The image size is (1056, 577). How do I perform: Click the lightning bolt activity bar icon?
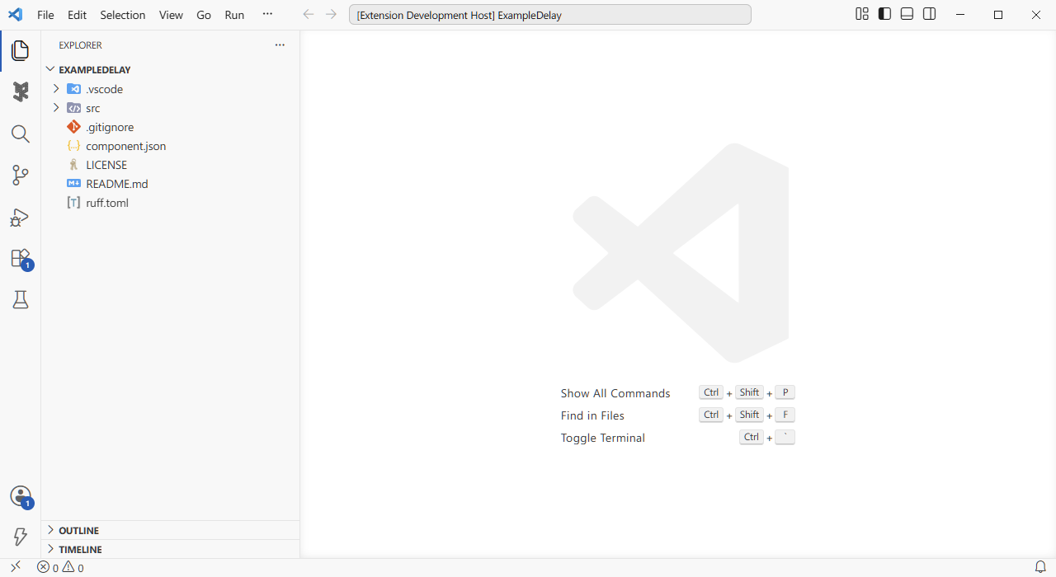(21, 537)
